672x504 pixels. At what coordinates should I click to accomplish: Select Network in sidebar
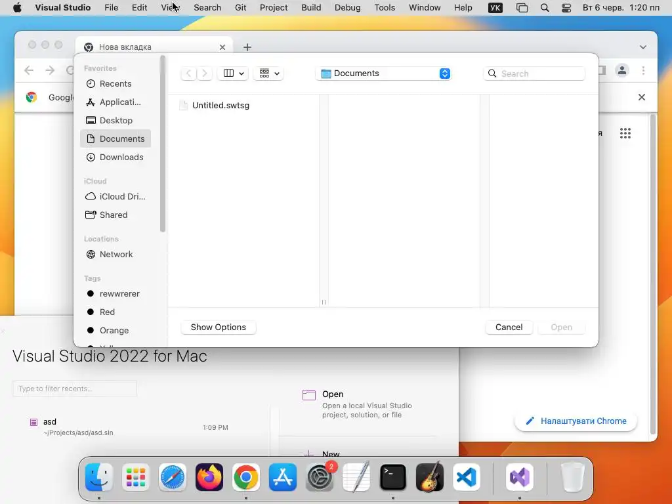click(115, 254)
